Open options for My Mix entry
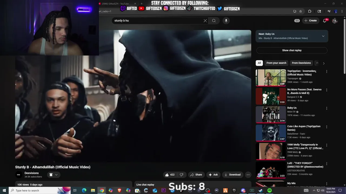346x194 pixels. pyautogui.click(x=327, y=184)
